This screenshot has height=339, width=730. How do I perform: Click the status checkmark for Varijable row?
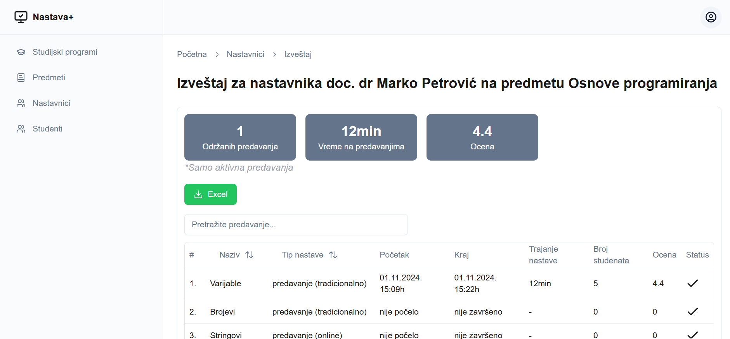tap(692, 284)
